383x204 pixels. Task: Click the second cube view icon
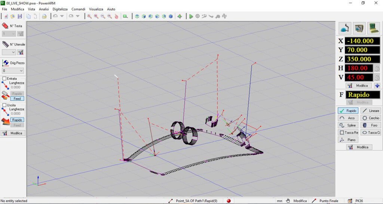pos(144,16)
